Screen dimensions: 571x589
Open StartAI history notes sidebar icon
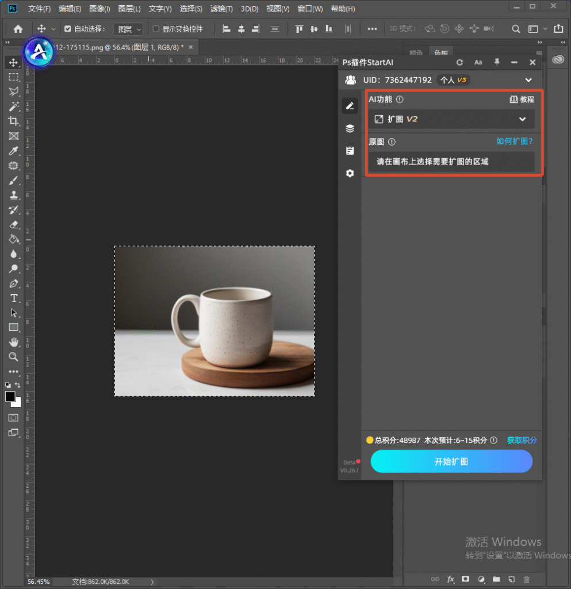coord(350,151)
